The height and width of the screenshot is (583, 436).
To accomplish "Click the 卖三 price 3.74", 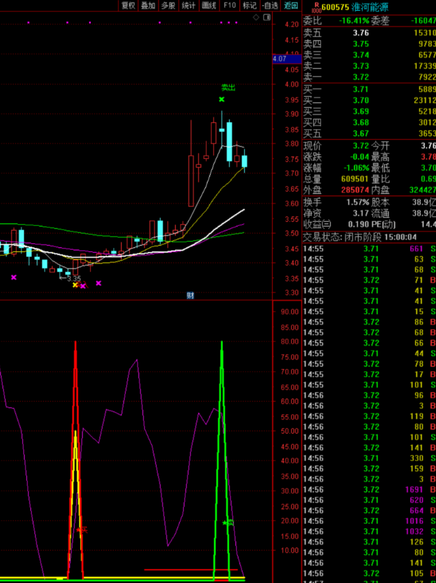I will (x=361, y=55).
